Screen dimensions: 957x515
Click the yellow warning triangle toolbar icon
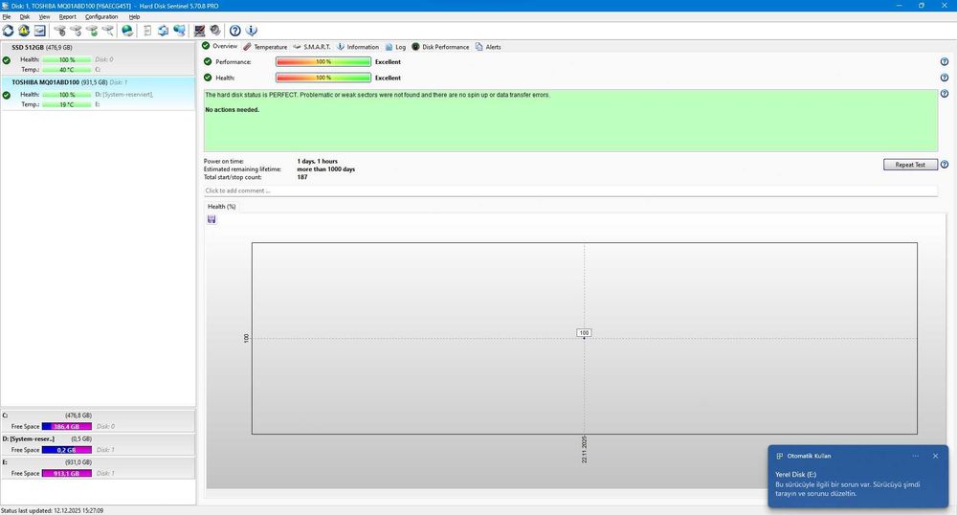24,31
